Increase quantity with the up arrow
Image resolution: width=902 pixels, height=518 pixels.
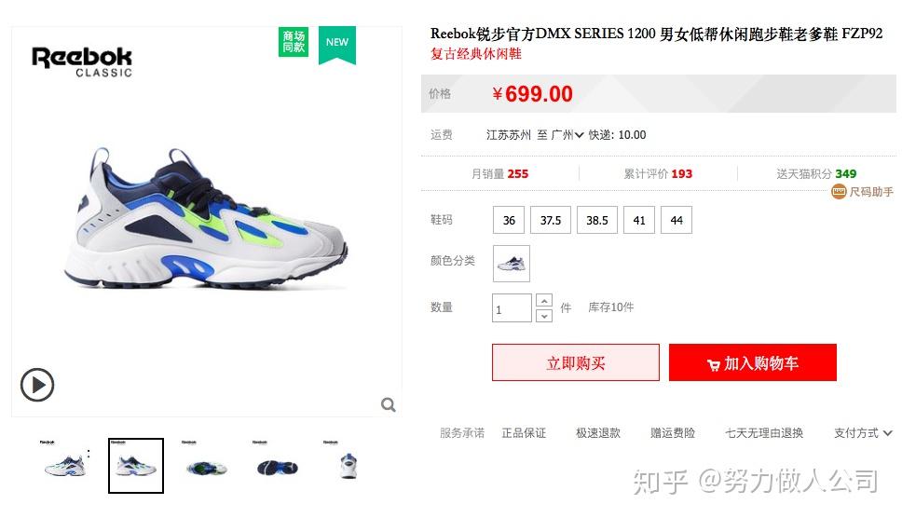click(544, 300)
